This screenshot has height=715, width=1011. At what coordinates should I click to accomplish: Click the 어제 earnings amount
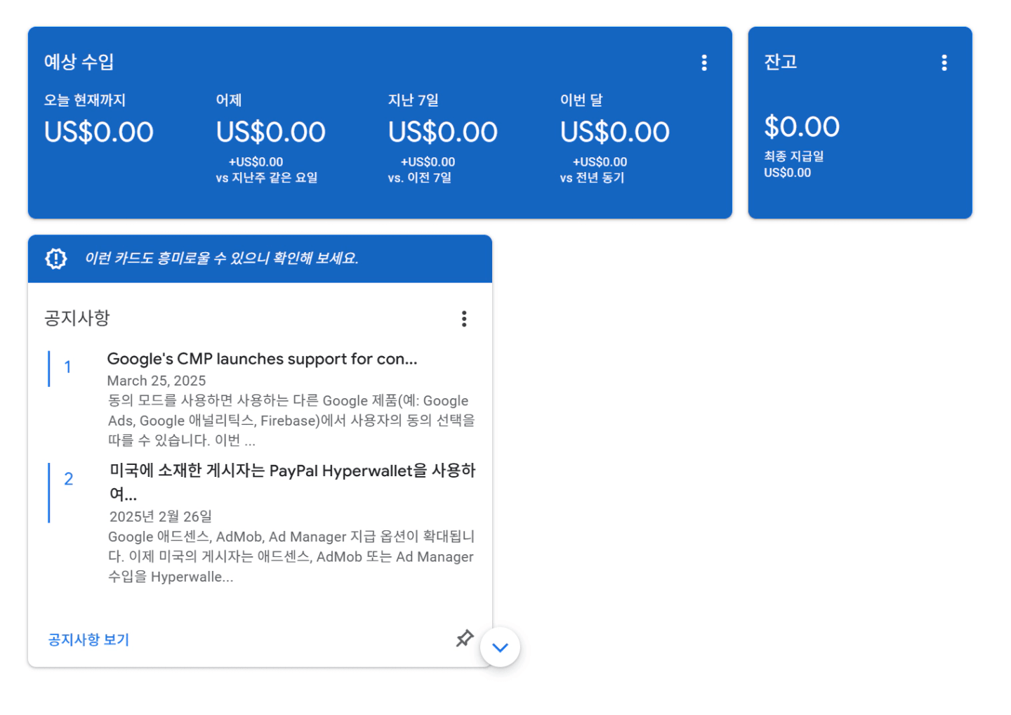click(271, 132)
